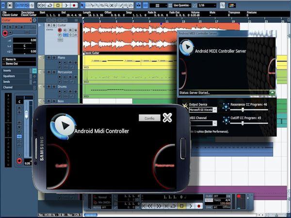The width and height of the screenshot is (291, 218).
Task: Click Record in the bottom transport panel
Action: coord(199,206)
